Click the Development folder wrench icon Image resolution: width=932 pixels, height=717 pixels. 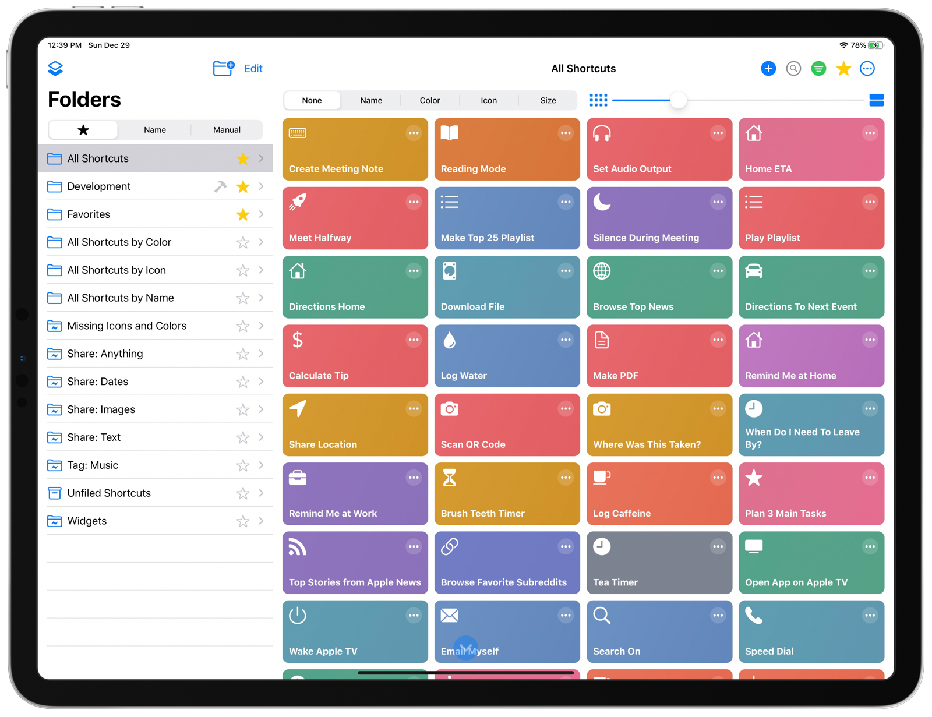point(220,186)
